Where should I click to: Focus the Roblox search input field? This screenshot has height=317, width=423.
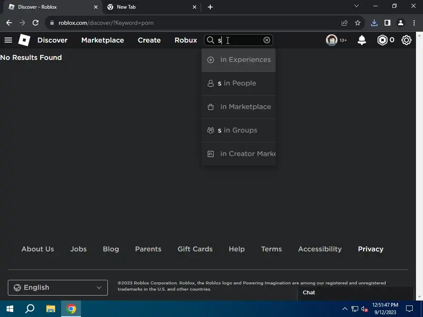(x=239, y=40)
